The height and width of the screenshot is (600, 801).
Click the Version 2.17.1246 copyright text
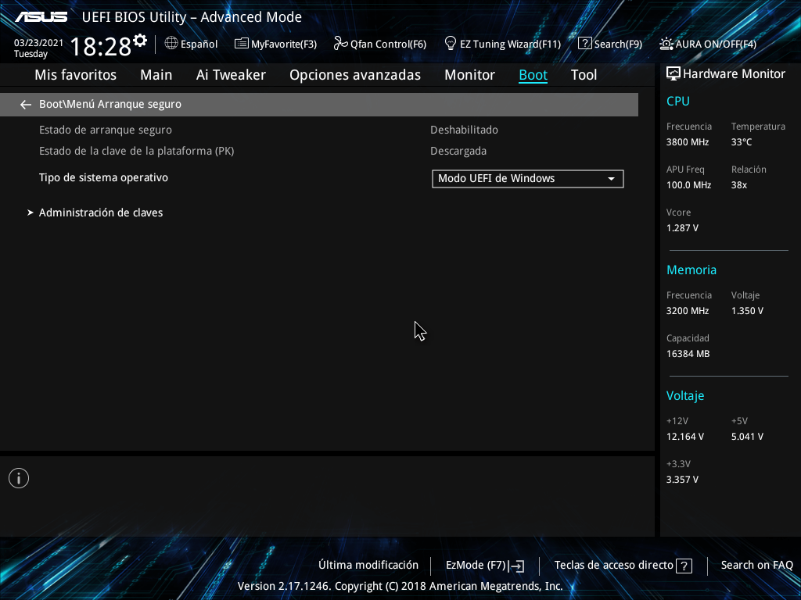[400, 586]
